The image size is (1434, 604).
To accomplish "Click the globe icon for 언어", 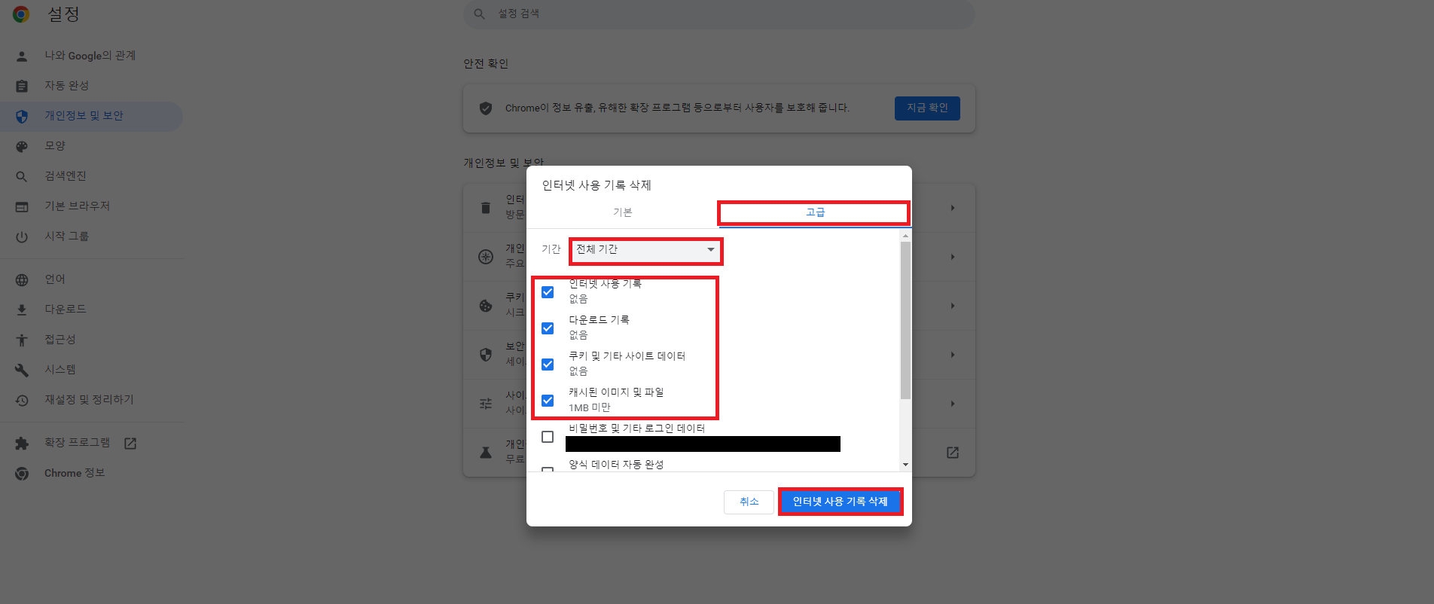I will point(22,279).
